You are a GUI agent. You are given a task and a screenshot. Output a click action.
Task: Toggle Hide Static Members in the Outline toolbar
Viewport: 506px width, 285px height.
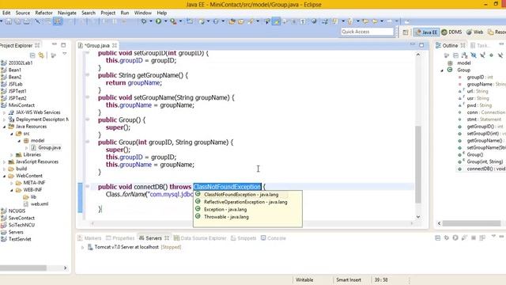point(482,55)
